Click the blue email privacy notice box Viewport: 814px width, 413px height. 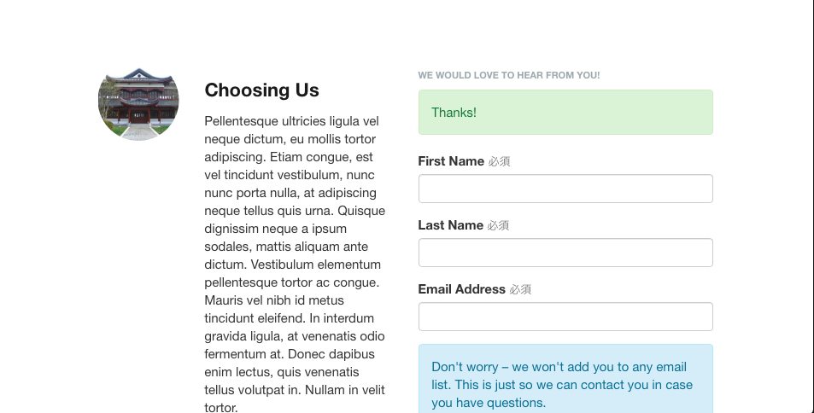565,379
